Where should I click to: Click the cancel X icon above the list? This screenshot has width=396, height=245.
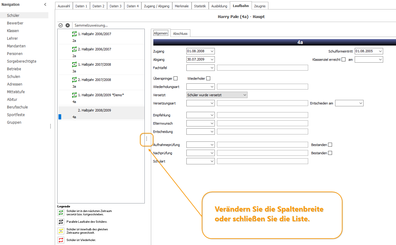(68, 25)
